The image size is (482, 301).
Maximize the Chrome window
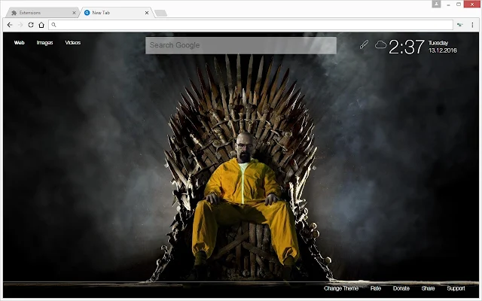click(x=459, y=5)
